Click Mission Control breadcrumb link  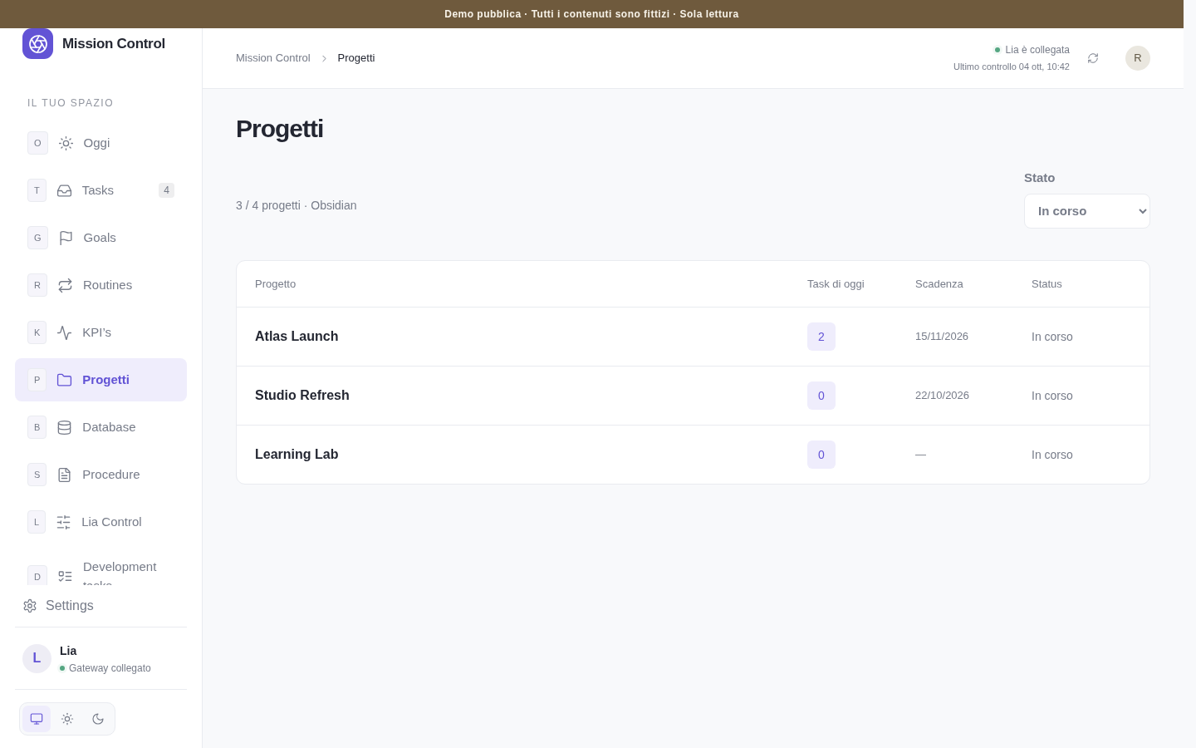point(273,58)
